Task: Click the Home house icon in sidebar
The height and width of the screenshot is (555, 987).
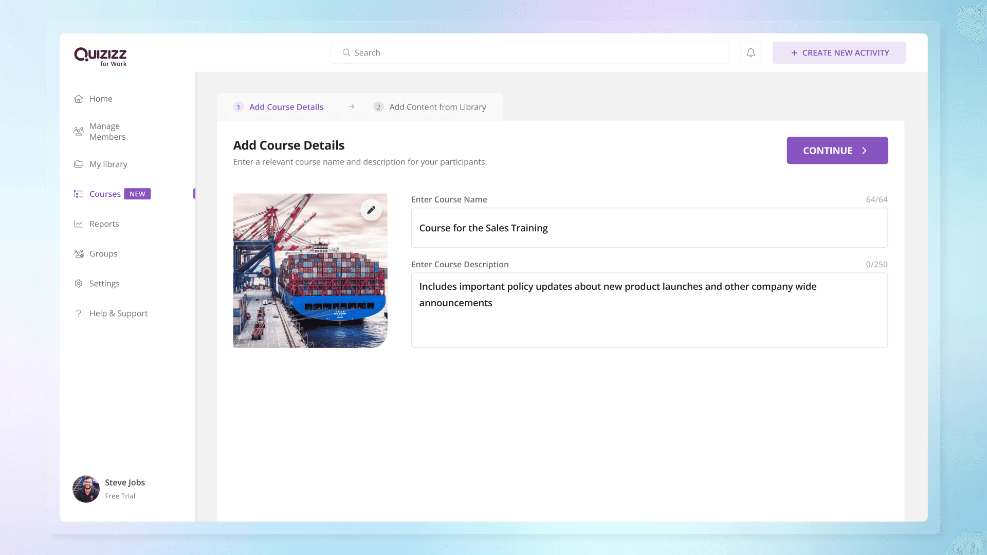Action: tap(79, 99)
